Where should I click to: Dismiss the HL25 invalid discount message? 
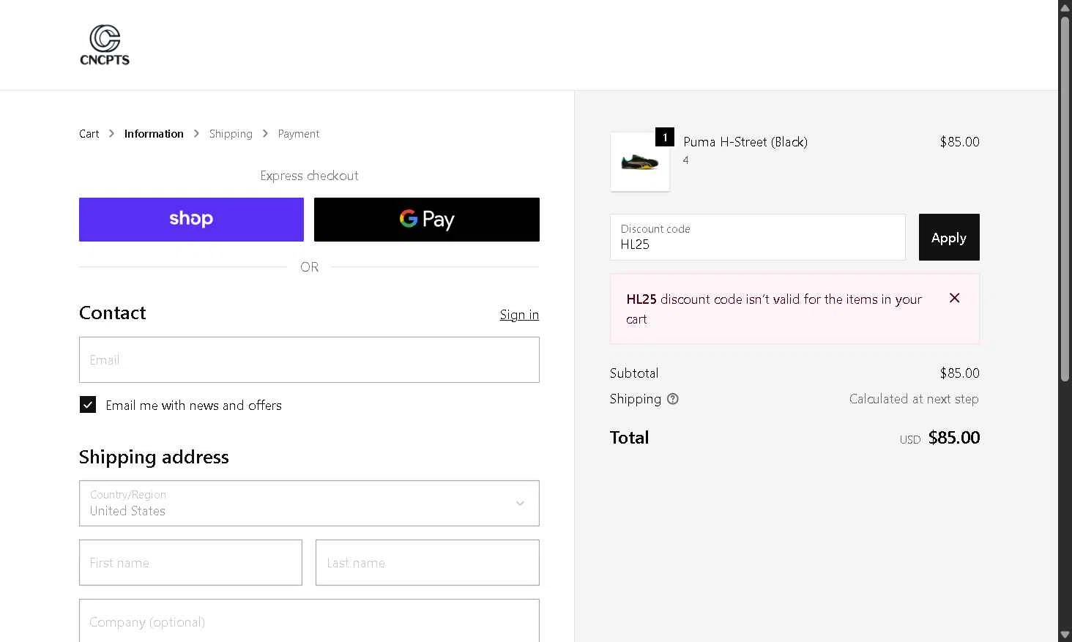coord(954,298)
